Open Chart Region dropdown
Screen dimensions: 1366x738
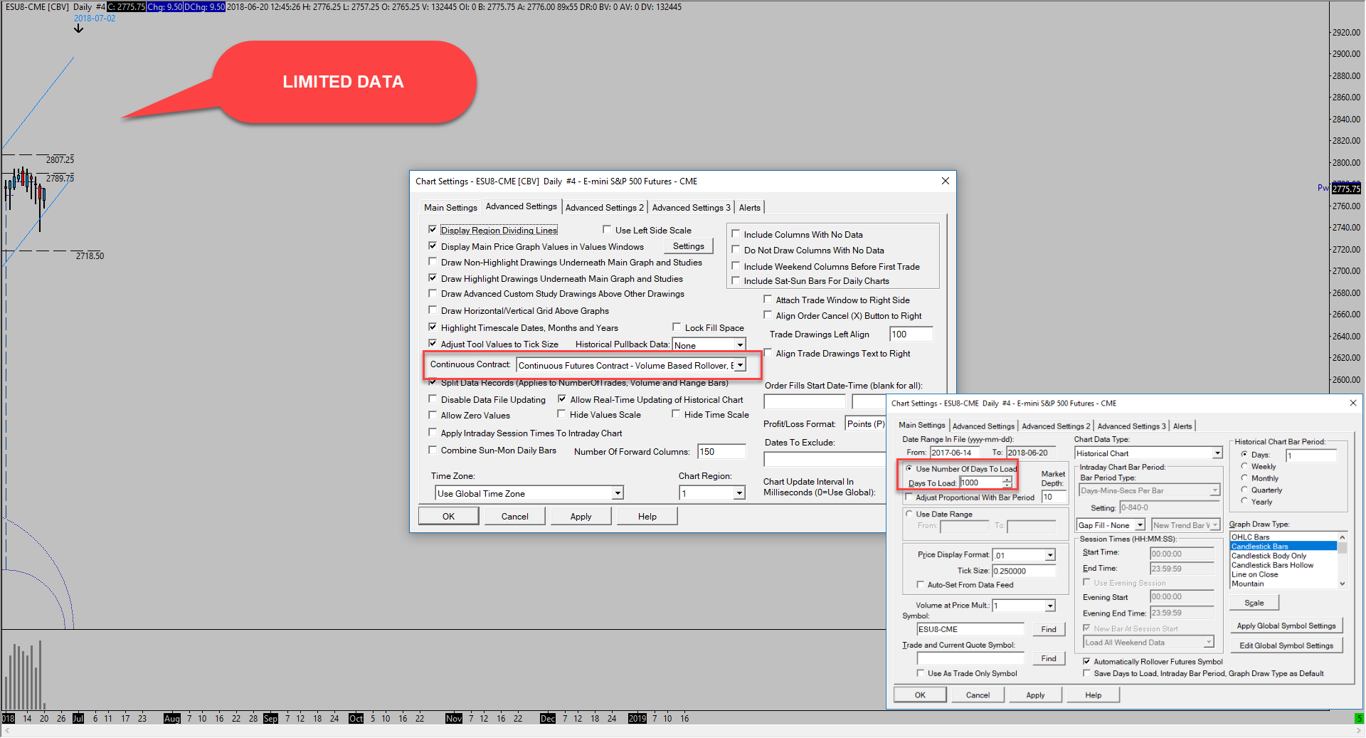(x=739, y=493)
